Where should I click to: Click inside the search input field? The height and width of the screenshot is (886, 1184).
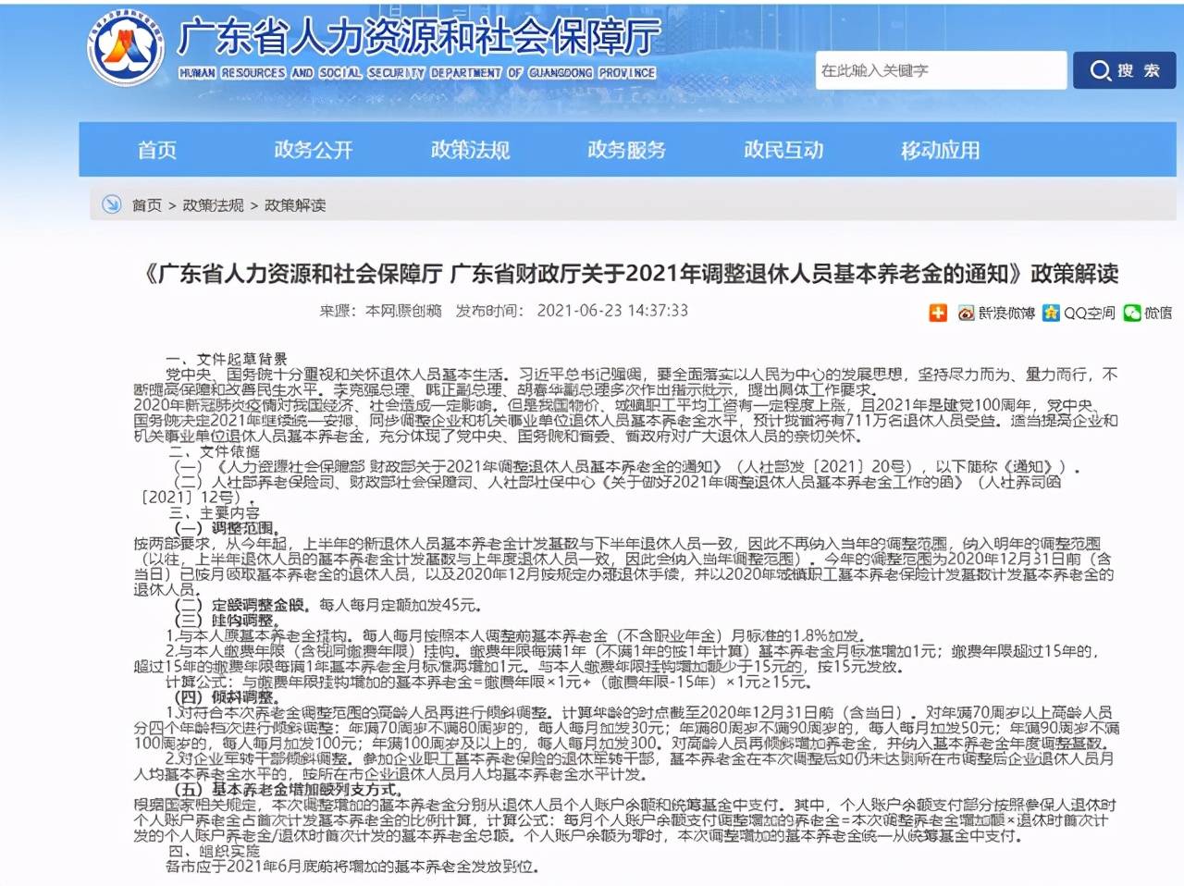coord(939,70)
